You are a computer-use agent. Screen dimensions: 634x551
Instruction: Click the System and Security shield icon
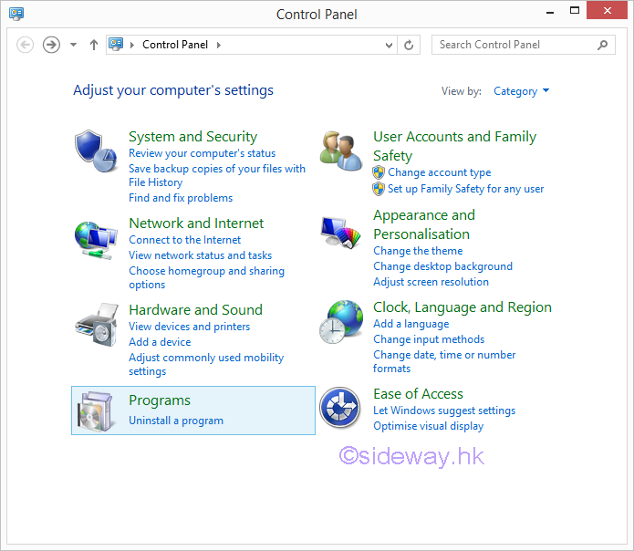(96, 151)
